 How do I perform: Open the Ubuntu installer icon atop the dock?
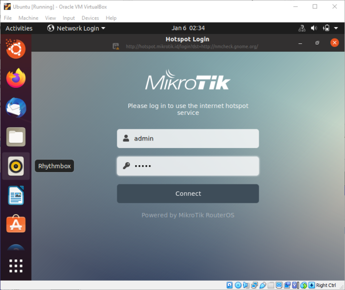click(x=16, y=49)
